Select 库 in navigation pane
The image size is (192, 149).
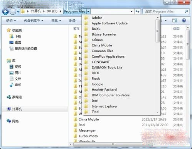click(x=11, y=61)
